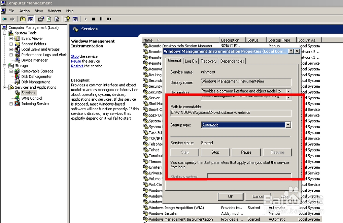
Task: Sort by the Startup Type column header
Action: (282, 40)
